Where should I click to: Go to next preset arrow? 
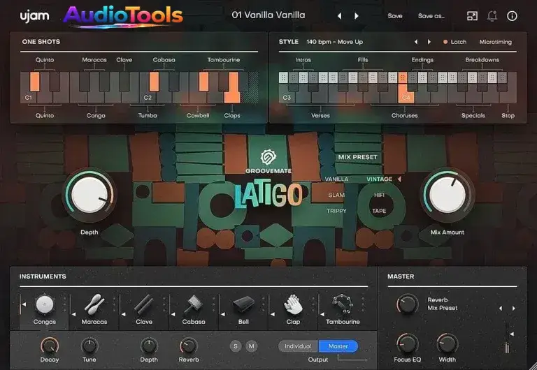coord(357,16)
